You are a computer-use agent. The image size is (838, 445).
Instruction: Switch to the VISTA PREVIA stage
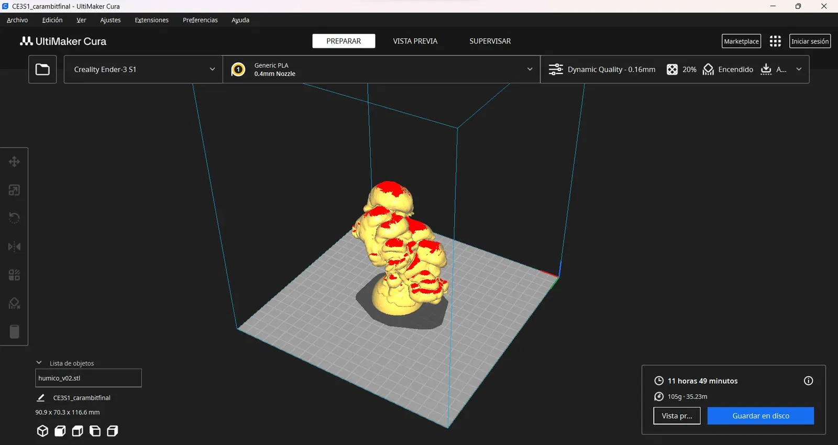point(415,41)
